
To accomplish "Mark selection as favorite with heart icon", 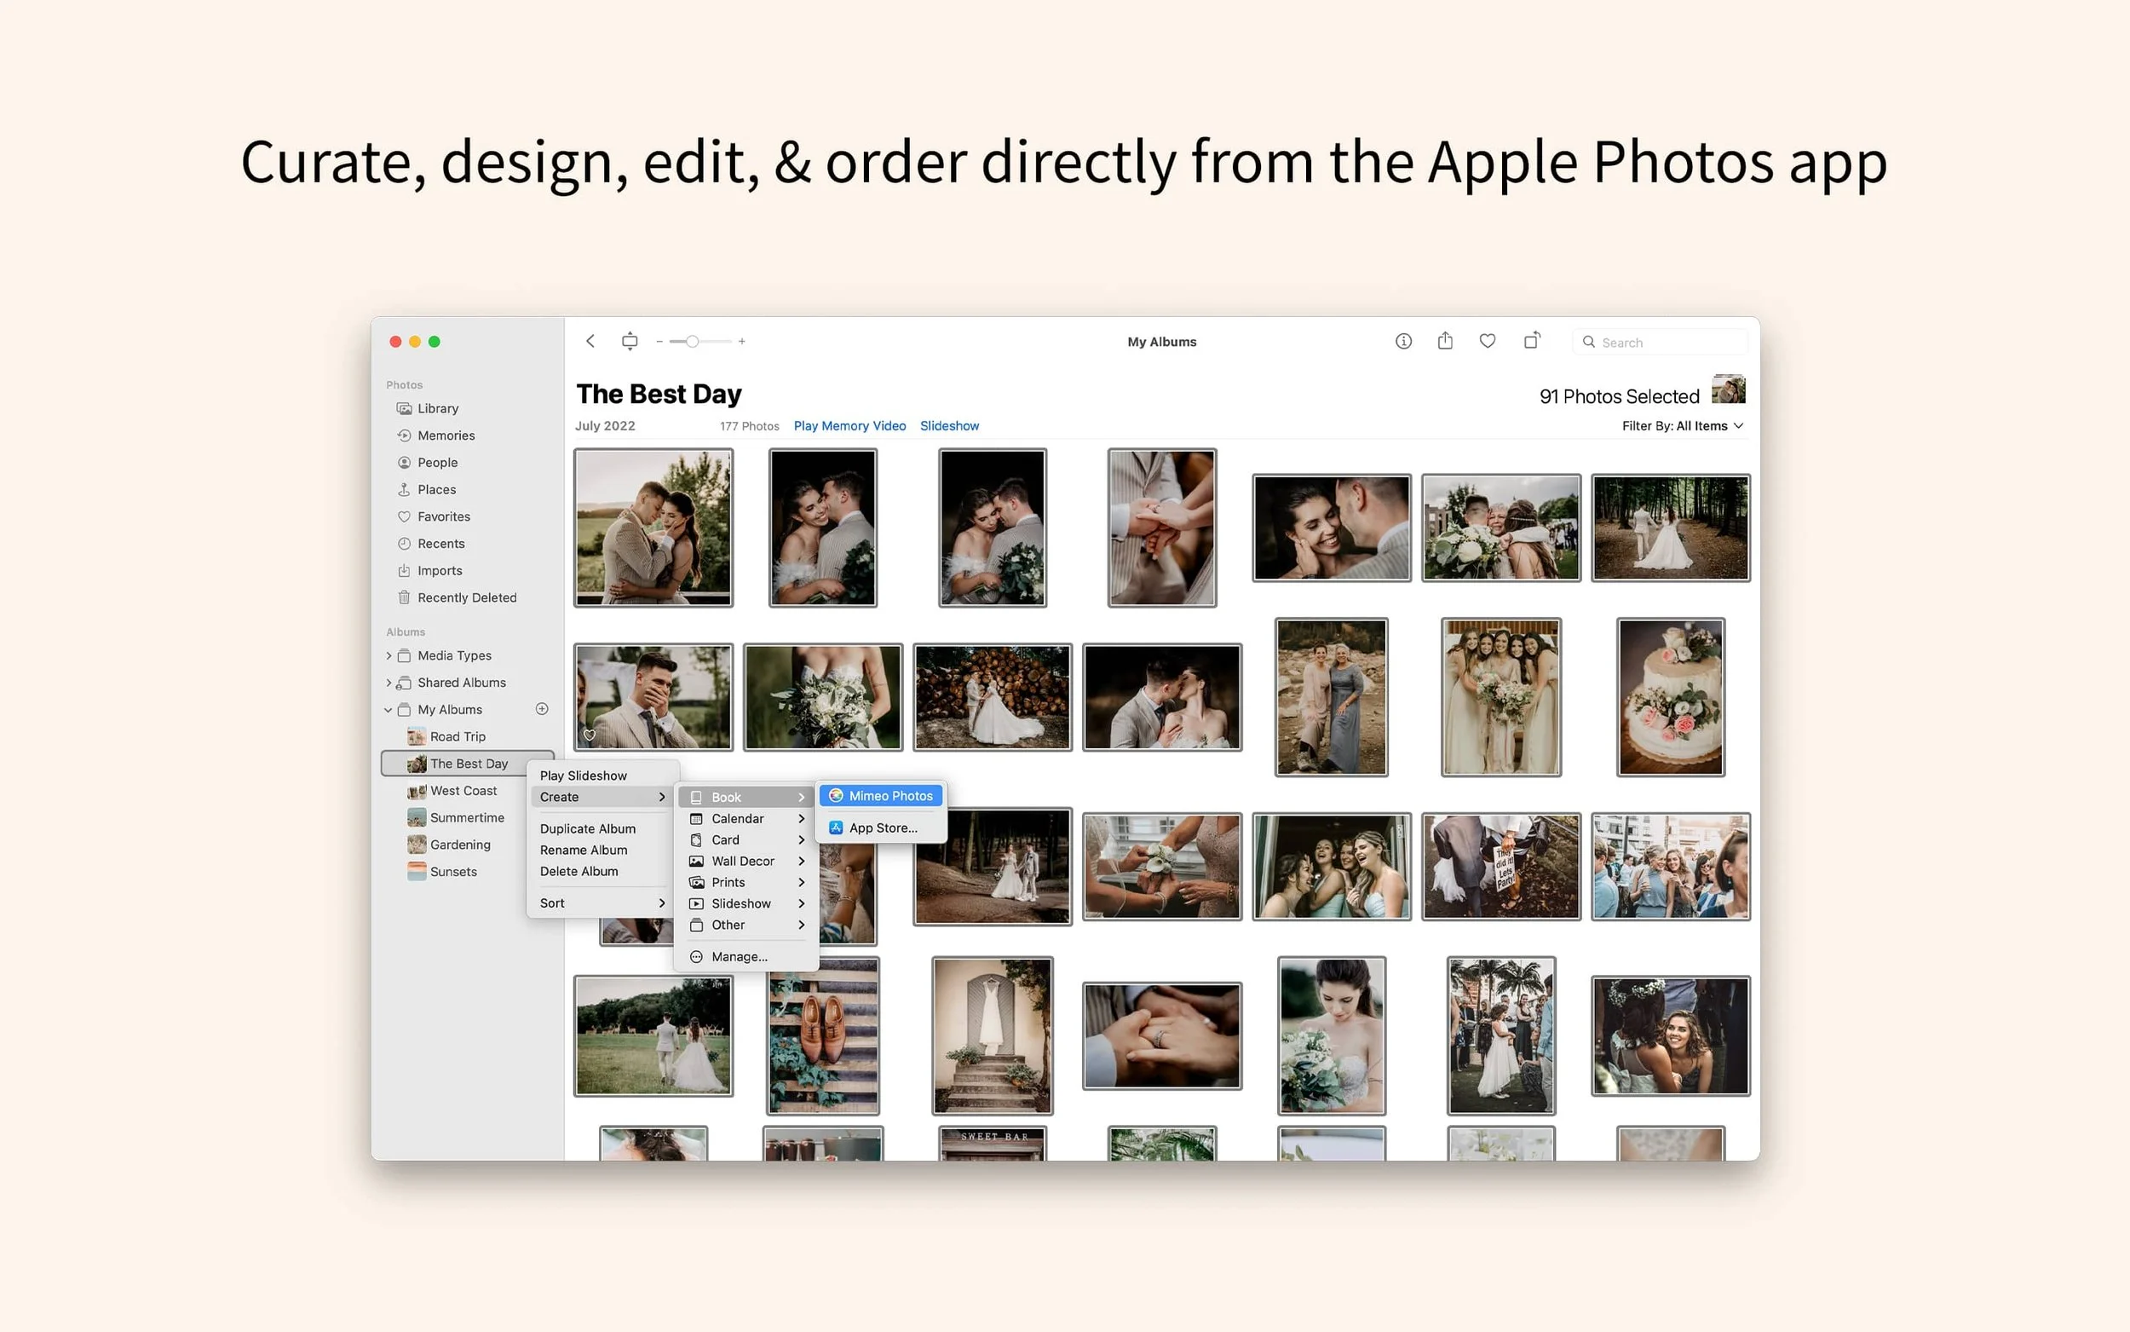I will tap(1488, 341).
